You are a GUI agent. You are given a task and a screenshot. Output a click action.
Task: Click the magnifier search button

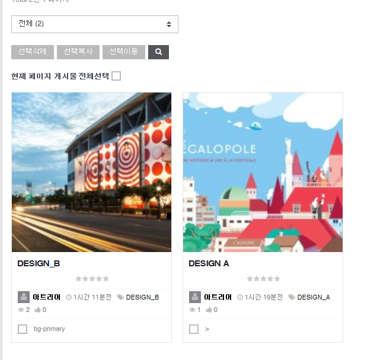(x=158, y=52)
